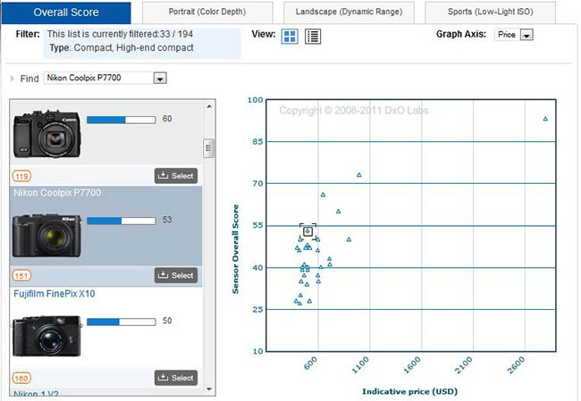Open the Nikon 1 V2 link
This screenshot has height=401, width=581.
(x=36, y=394)
